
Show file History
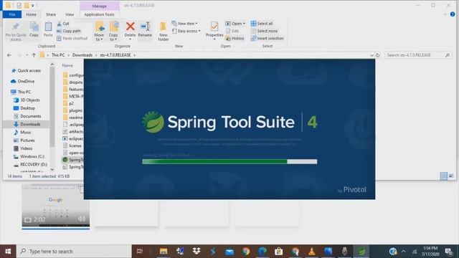point(235,38)
